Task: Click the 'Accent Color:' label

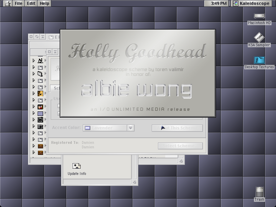Action: tap(66, 128)
